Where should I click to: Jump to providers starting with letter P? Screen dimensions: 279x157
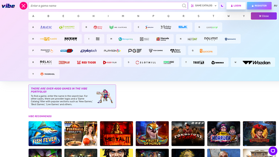153,16
